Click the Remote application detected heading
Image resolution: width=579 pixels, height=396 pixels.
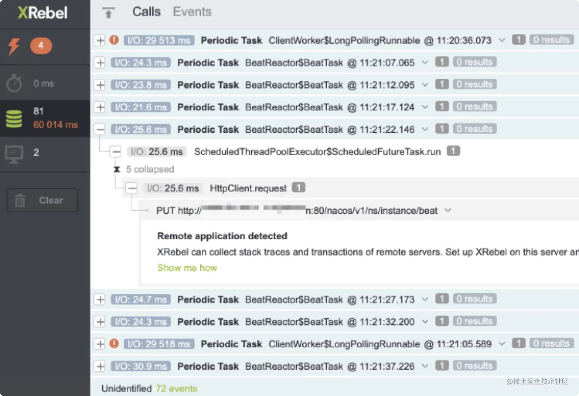pos(222,236)
